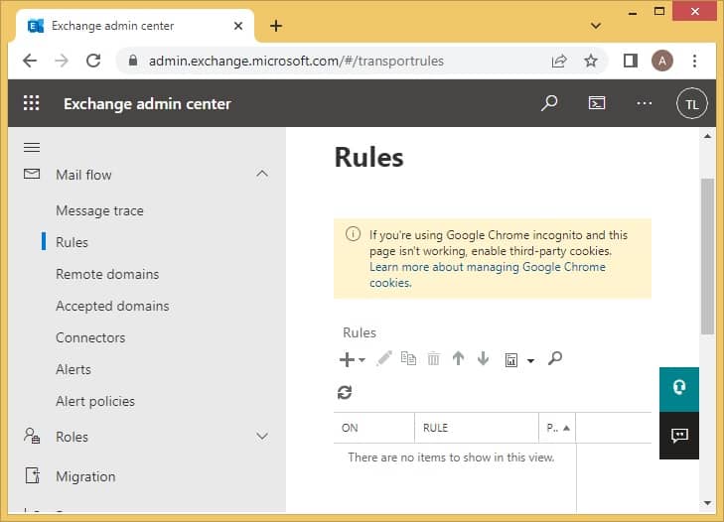The image size is (724, 522).
Task: Sort by the priority column arrow
Action: 566,428
